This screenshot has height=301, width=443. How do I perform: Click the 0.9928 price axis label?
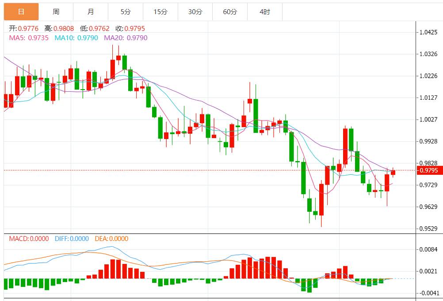point(428,141)
